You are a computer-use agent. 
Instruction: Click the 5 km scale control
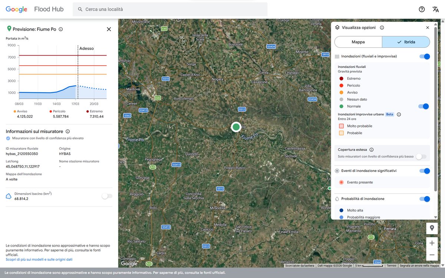pyautogui.click(x=368, y=265)
